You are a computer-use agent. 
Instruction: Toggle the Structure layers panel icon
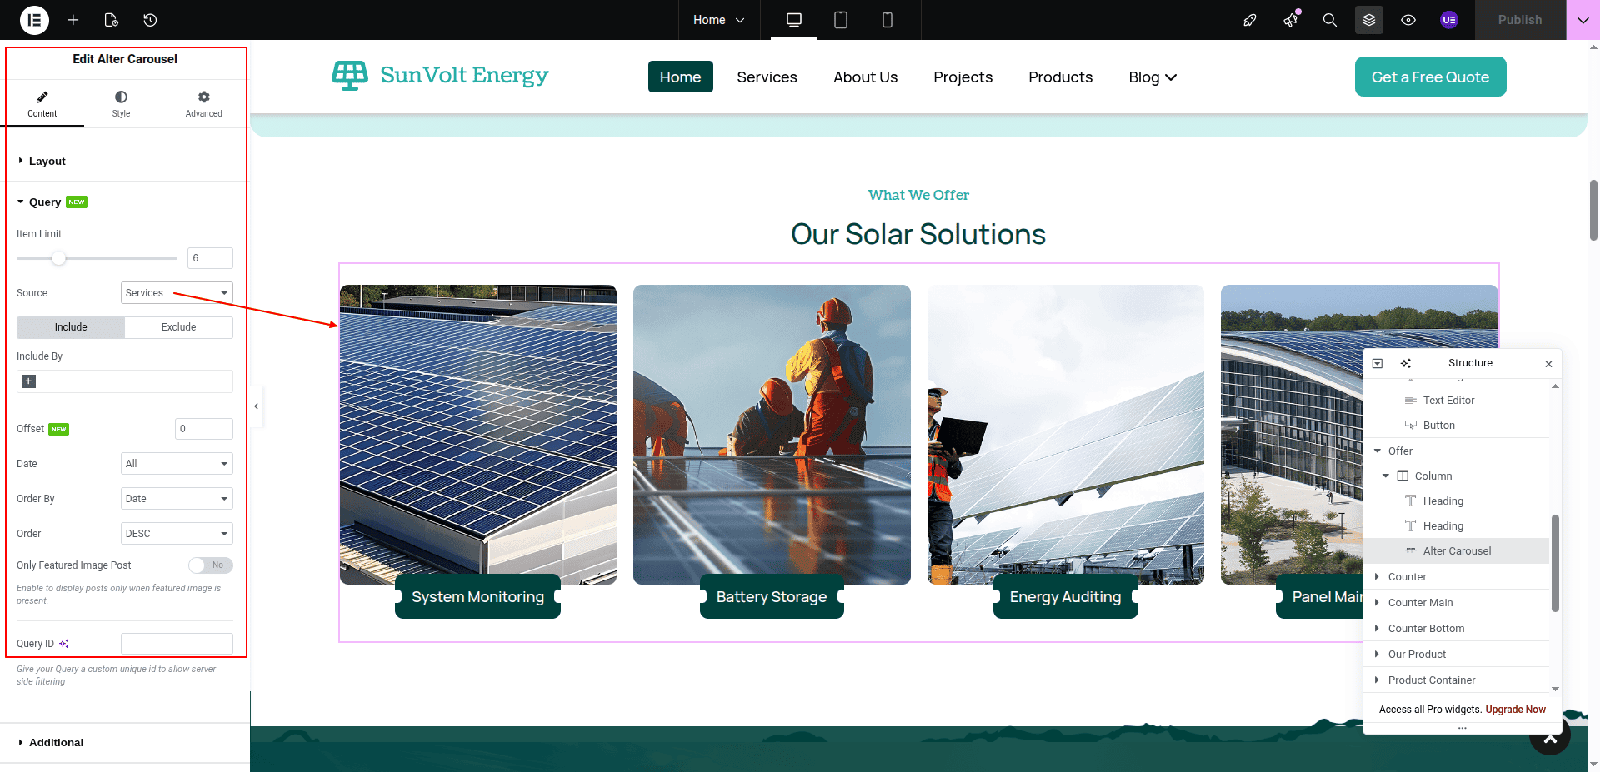click(x=1369, y=20)
